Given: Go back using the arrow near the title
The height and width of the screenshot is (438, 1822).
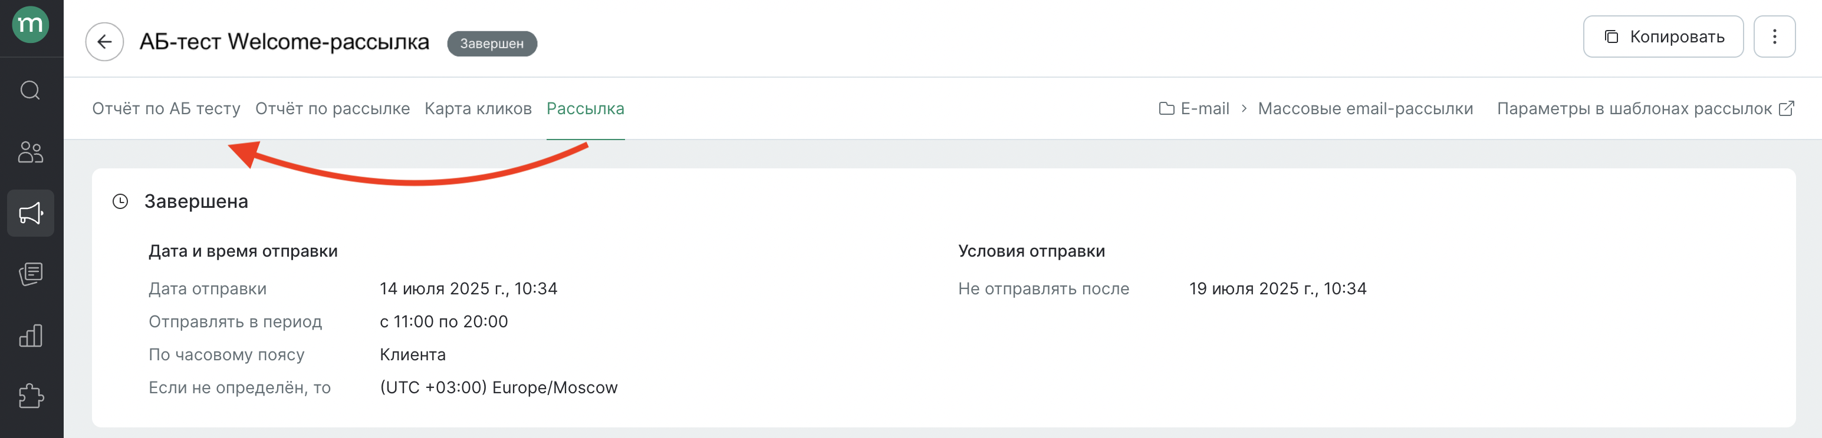Looking at the screenshot, I should pos(104,42).
